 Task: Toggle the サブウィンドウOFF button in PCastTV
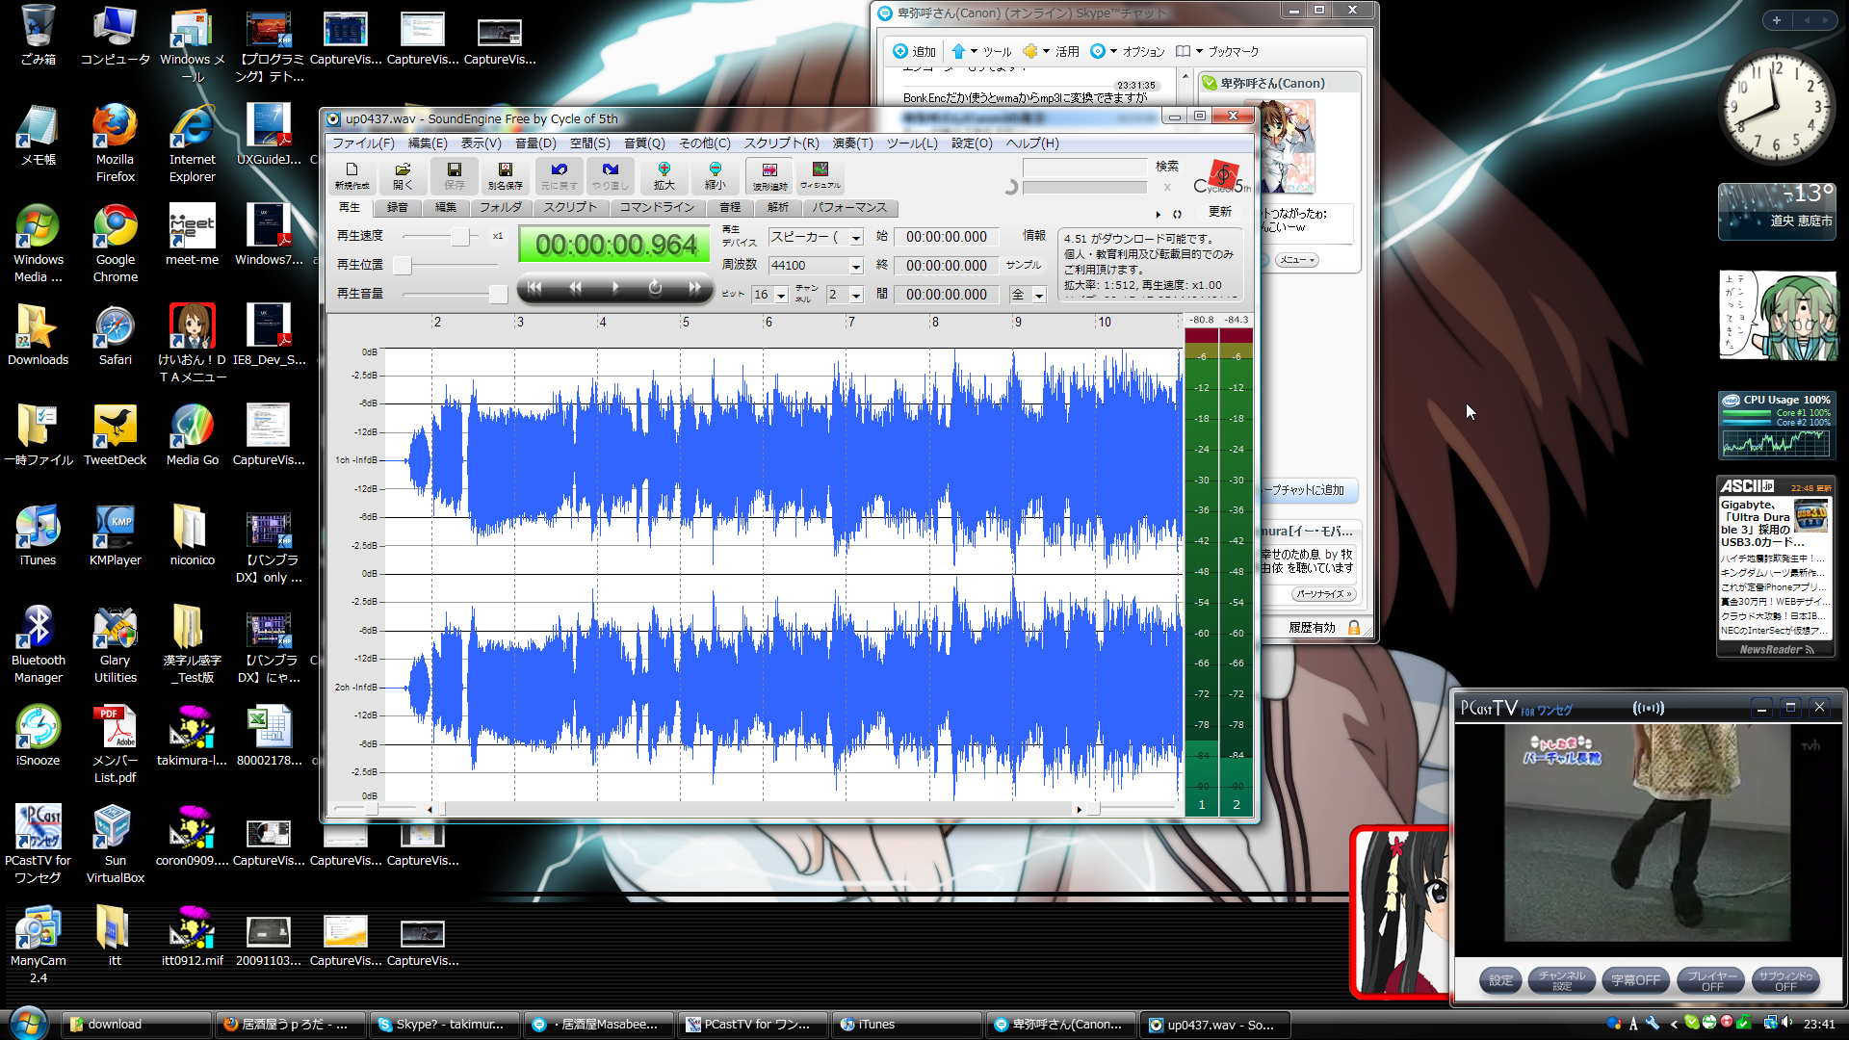tap(1785, 980)
